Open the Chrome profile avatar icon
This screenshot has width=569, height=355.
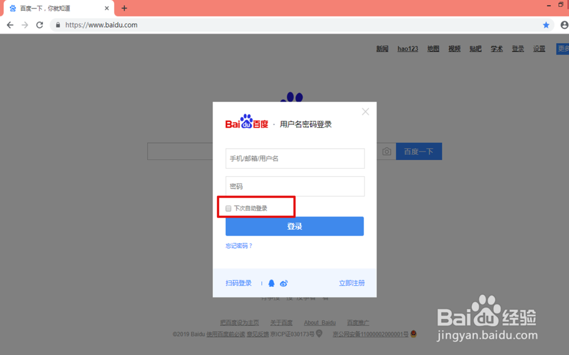tap(564, 25)
